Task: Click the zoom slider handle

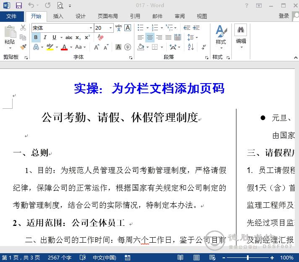Action: (247, 258)
